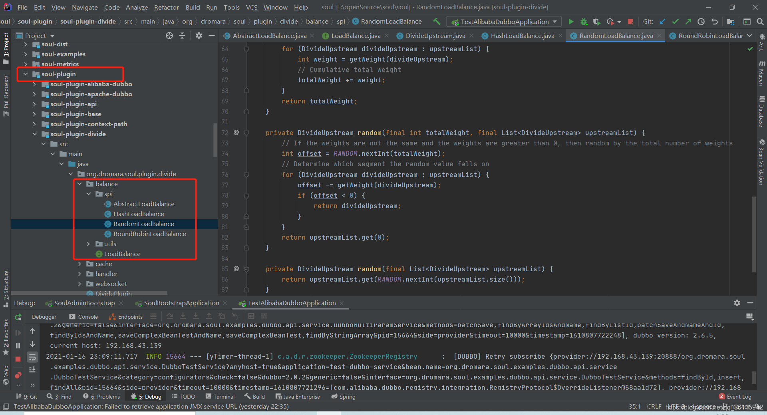
Task: Expand the soul-examples folder
Action: (x=26, y=54)
